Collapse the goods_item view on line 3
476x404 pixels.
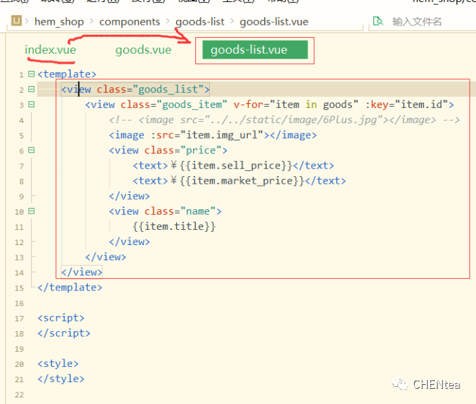click(32, 105)
